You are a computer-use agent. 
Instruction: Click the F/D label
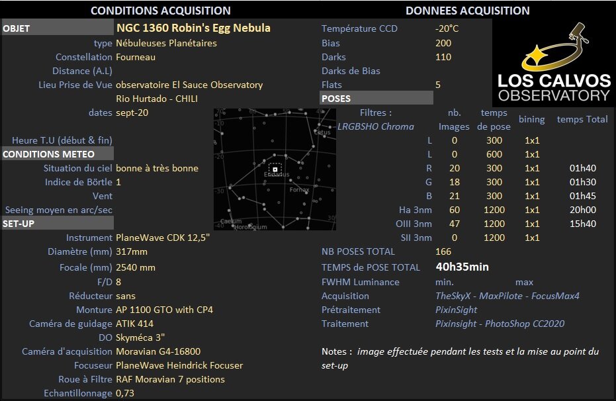[105, 282]
